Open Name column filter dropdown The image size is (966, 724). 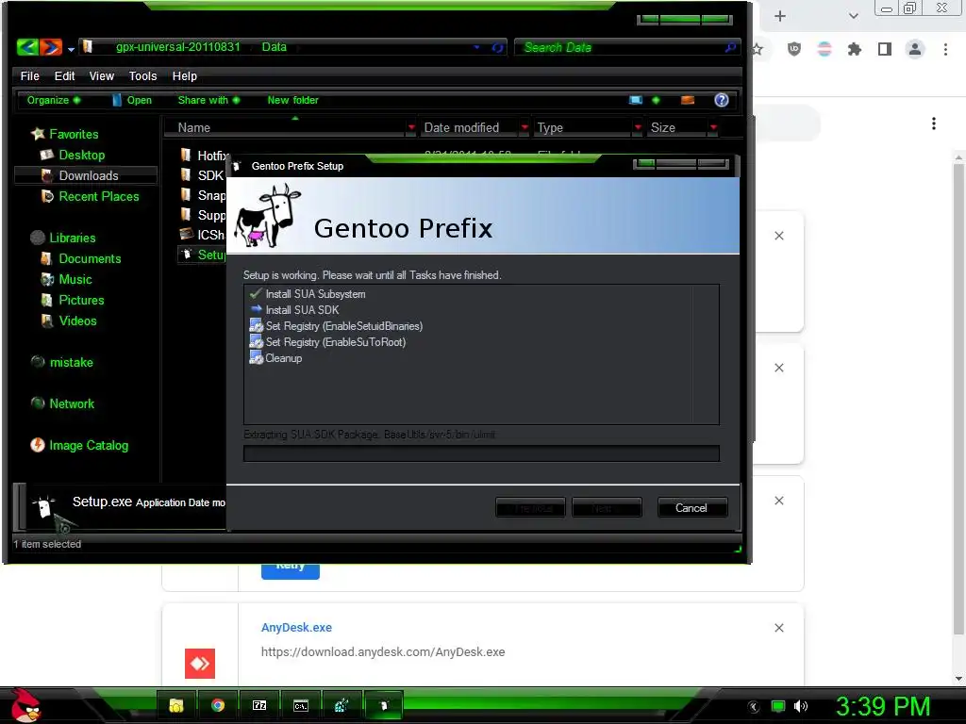[411, 127]
